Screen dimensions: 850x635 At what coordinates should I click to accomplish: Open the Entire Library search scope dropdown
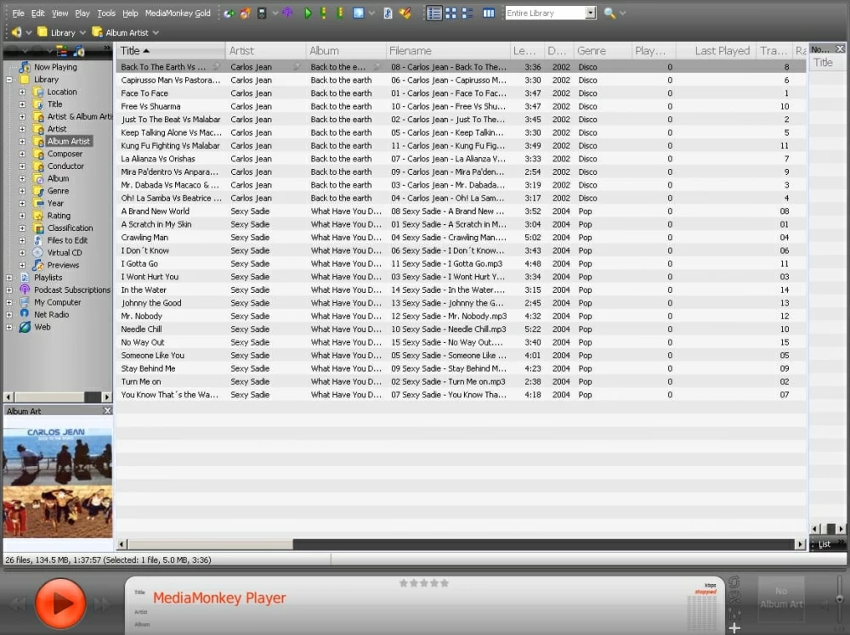(591, 13)
